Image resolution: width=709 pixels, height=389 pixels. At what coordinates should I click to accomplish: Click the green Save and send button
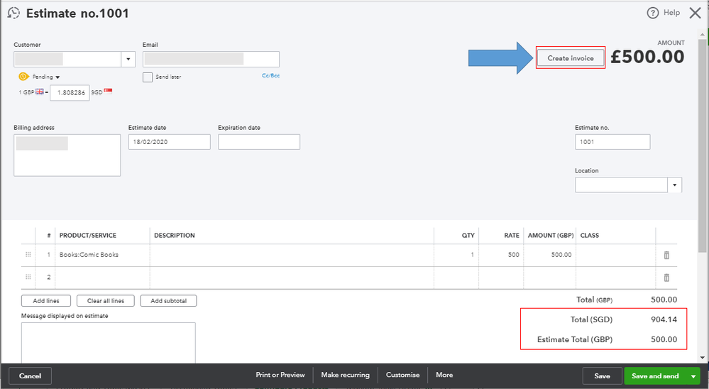(655, 376)
